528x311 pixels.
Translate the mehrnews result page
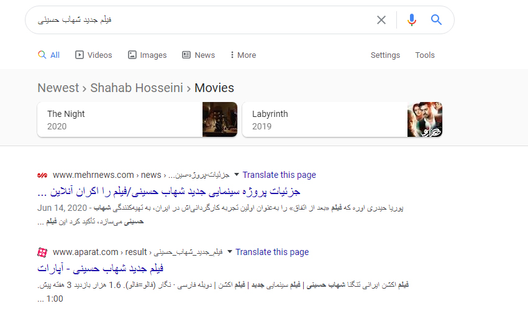[x=279, y=175]
